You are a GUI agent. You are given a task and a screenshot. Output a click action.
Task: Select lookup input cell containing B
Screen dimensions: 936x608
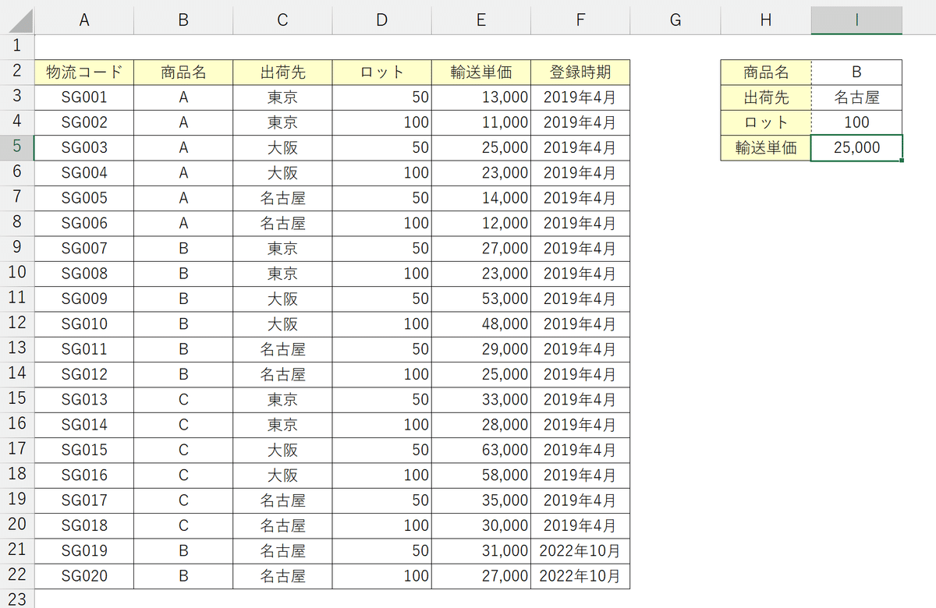point(856,72)
